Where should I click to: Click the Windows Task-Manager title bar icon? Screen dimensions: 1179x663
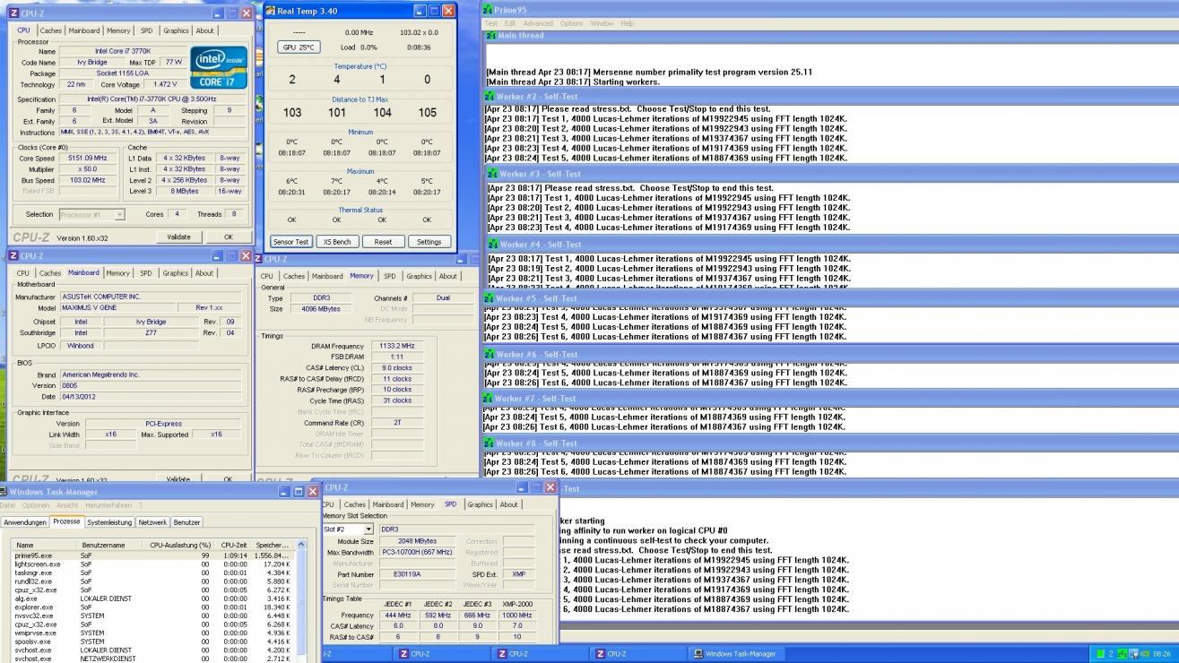point(4,492)
